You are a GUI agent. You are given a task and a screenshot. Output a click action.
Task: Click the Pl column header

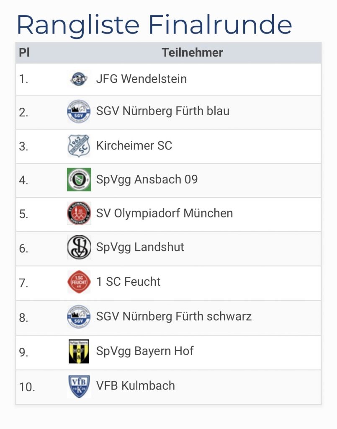(x=24, y=53)
